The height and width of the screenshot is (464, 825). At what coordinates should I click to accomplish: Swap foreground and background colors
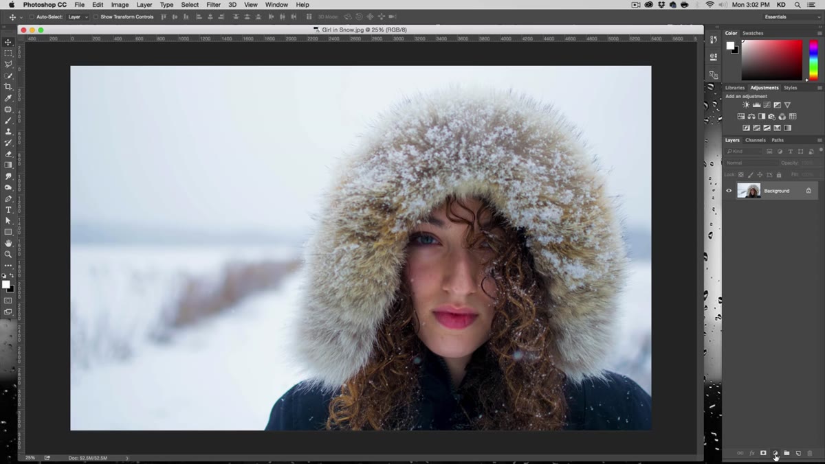tap(12, 275)
